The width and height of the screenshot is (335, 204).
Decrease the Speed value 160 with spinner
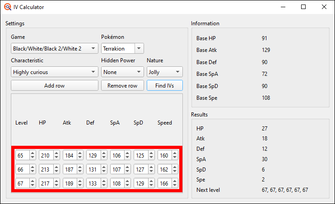point(175,158)
